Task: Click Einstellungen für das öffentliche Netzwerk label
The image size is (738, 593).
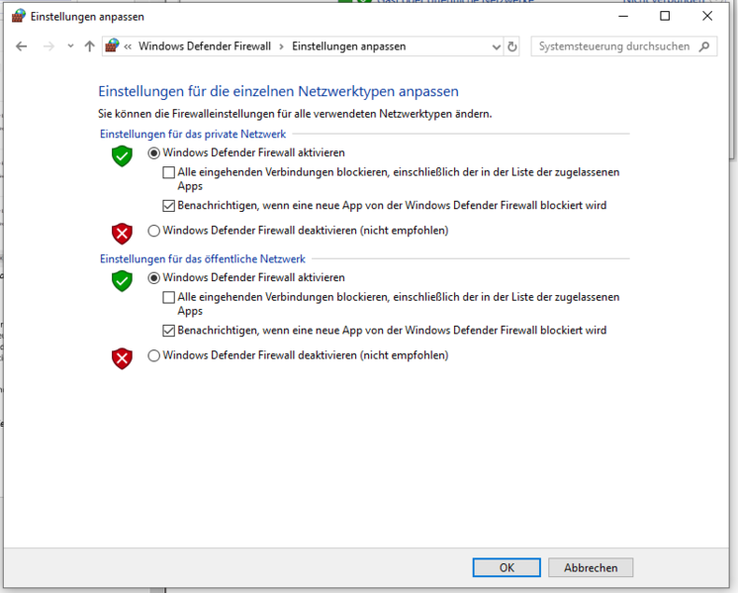Action: 203,259
